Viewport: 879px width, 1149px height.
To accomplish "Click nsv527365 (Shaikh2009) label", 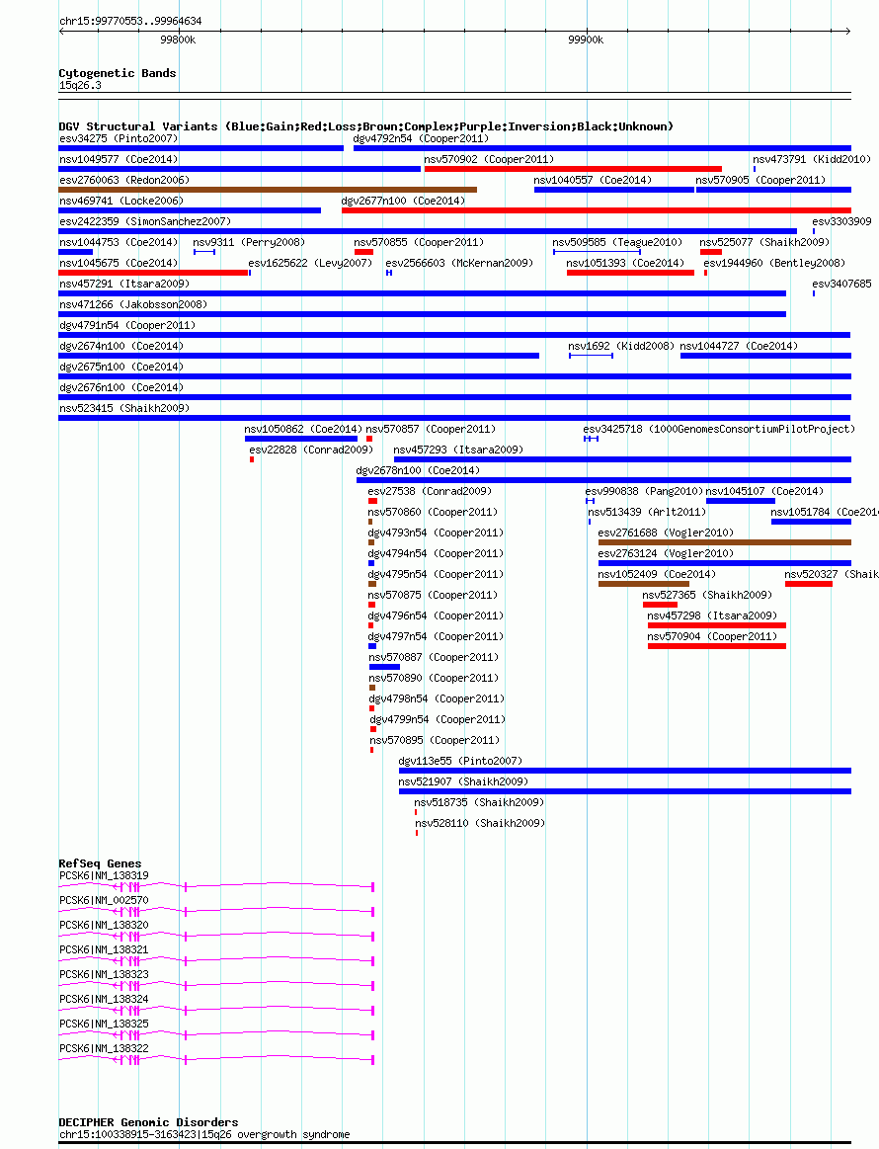I will pyautogui.click(x=707, y=595).
